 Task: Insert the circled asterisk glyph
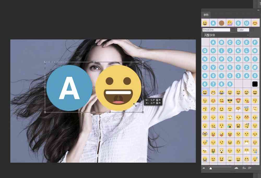point(205,76)
